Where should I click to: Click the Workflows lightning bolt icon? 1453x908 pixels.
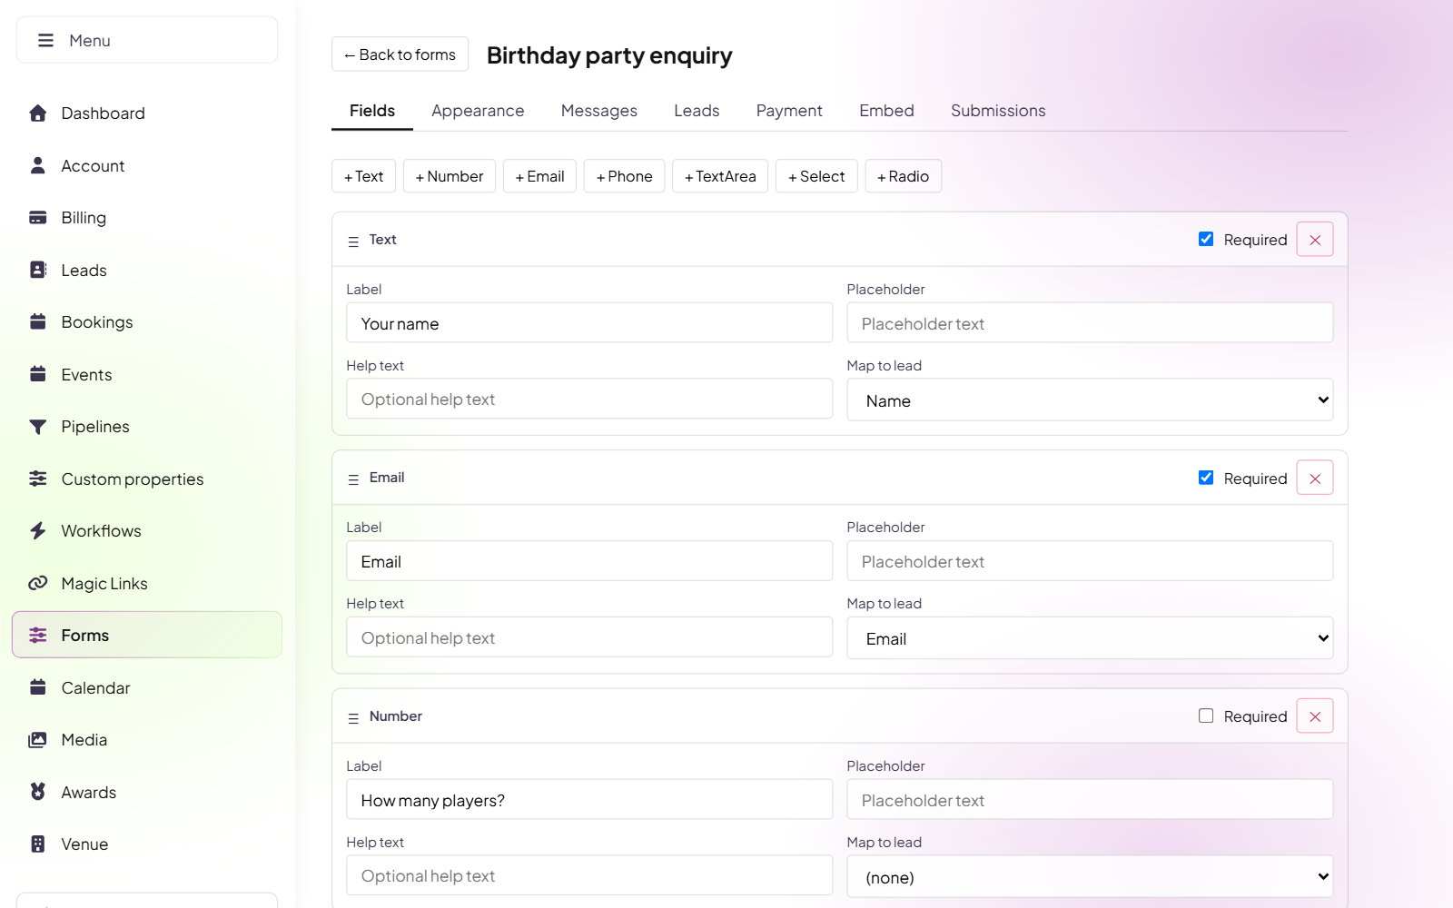click(37, 531)
